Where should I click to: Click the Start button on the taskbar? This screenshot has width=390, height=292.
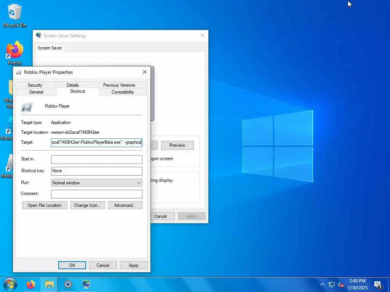10,284
